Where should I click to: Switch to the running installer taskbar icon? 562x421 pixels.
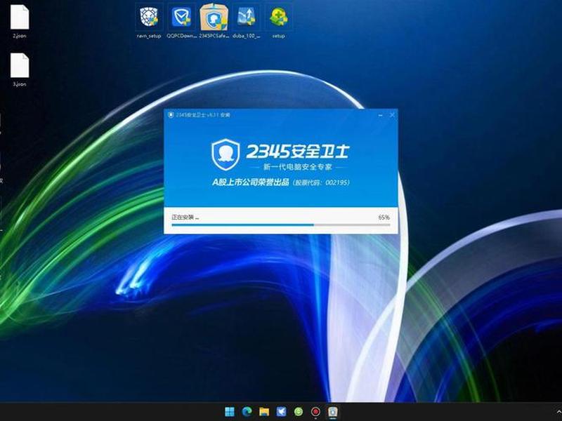332,412
